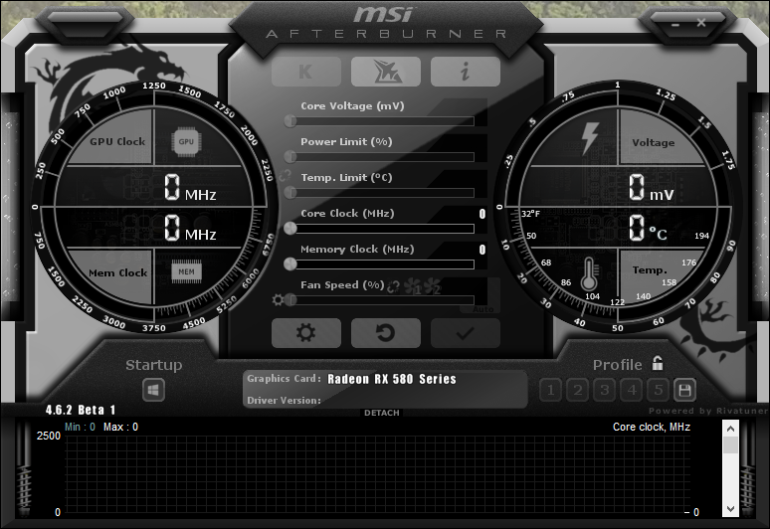
Task: Close the Afterburner window
Action: (701, 23)
